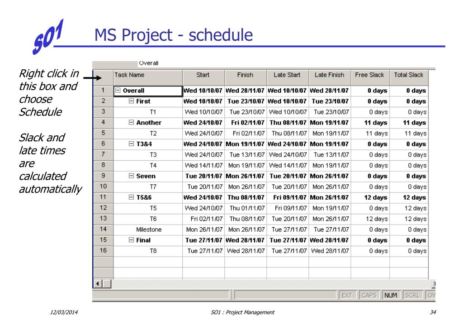The width and height of the screenshot is (463, 321).
Task: Click the EXT status bar indicator
Action: click(347, 295)
